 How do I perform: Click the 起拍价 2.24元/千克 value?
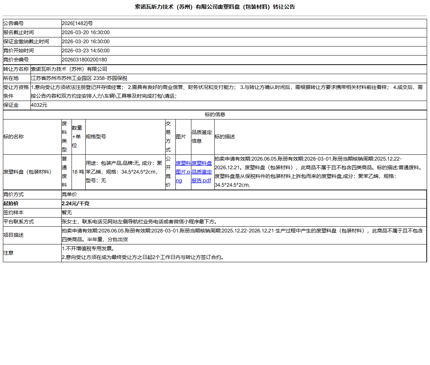[x=74, y=203]
